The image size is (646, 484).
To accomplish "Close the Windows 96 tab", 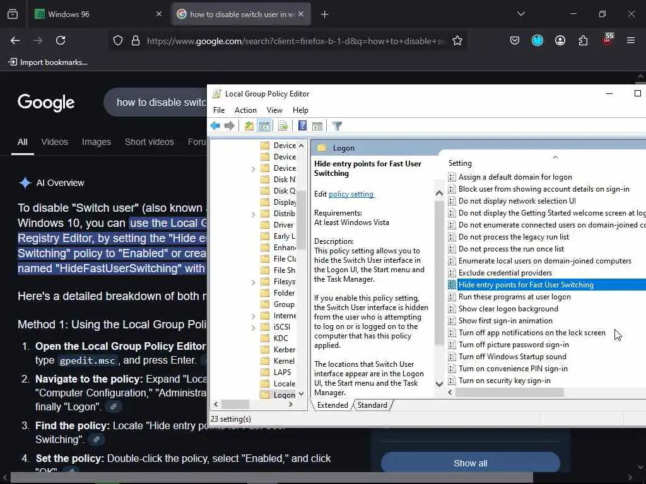I will click(x=159, y=14).
